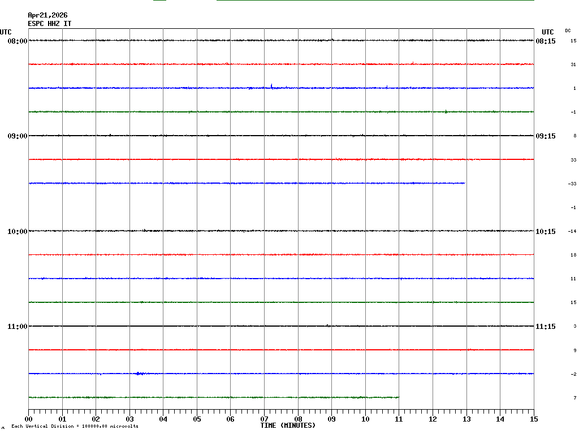Image resolution: width=579 pixels, height=434 pixels.
Task: Click the end of the truncated 09:30 blue trace
Action: click(464, 183)
